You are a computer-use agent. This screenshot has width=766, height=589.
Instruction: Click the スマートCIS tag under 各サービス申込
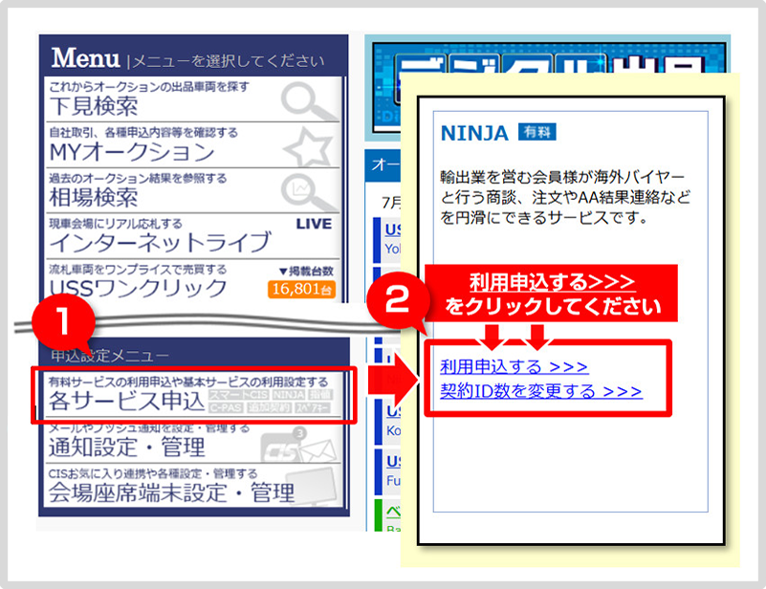(x=239, y=394)
